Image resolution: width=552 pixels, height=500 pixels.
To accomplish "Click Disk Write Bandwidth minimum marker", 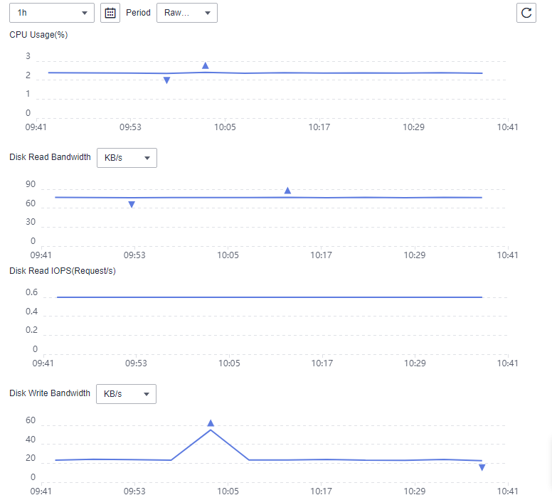I will click(x=482, y=467).
